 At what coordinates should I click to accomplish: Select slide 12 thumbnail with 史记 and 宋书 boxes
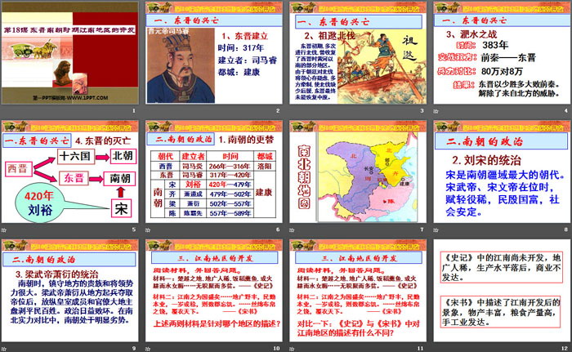[x=502, y=291]
